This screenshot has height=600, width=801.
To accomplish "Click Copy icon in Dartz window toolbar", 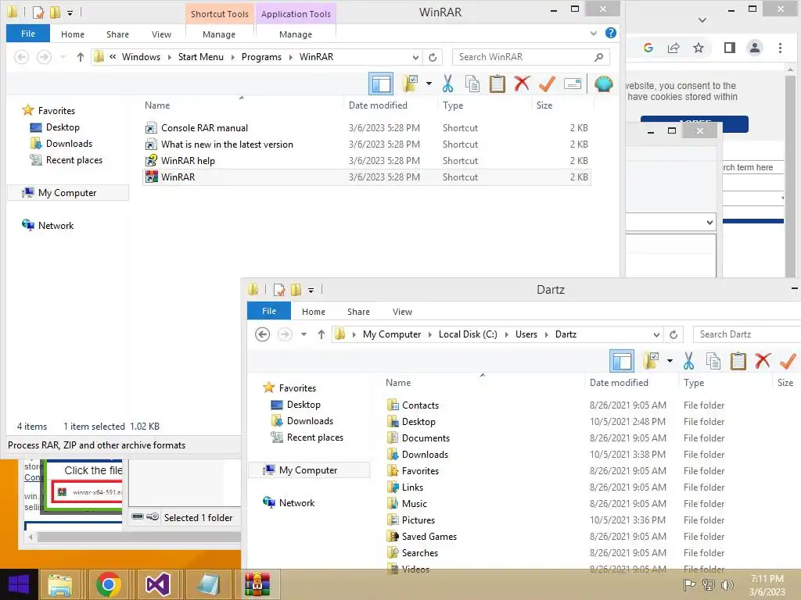I will pos(713,361).
